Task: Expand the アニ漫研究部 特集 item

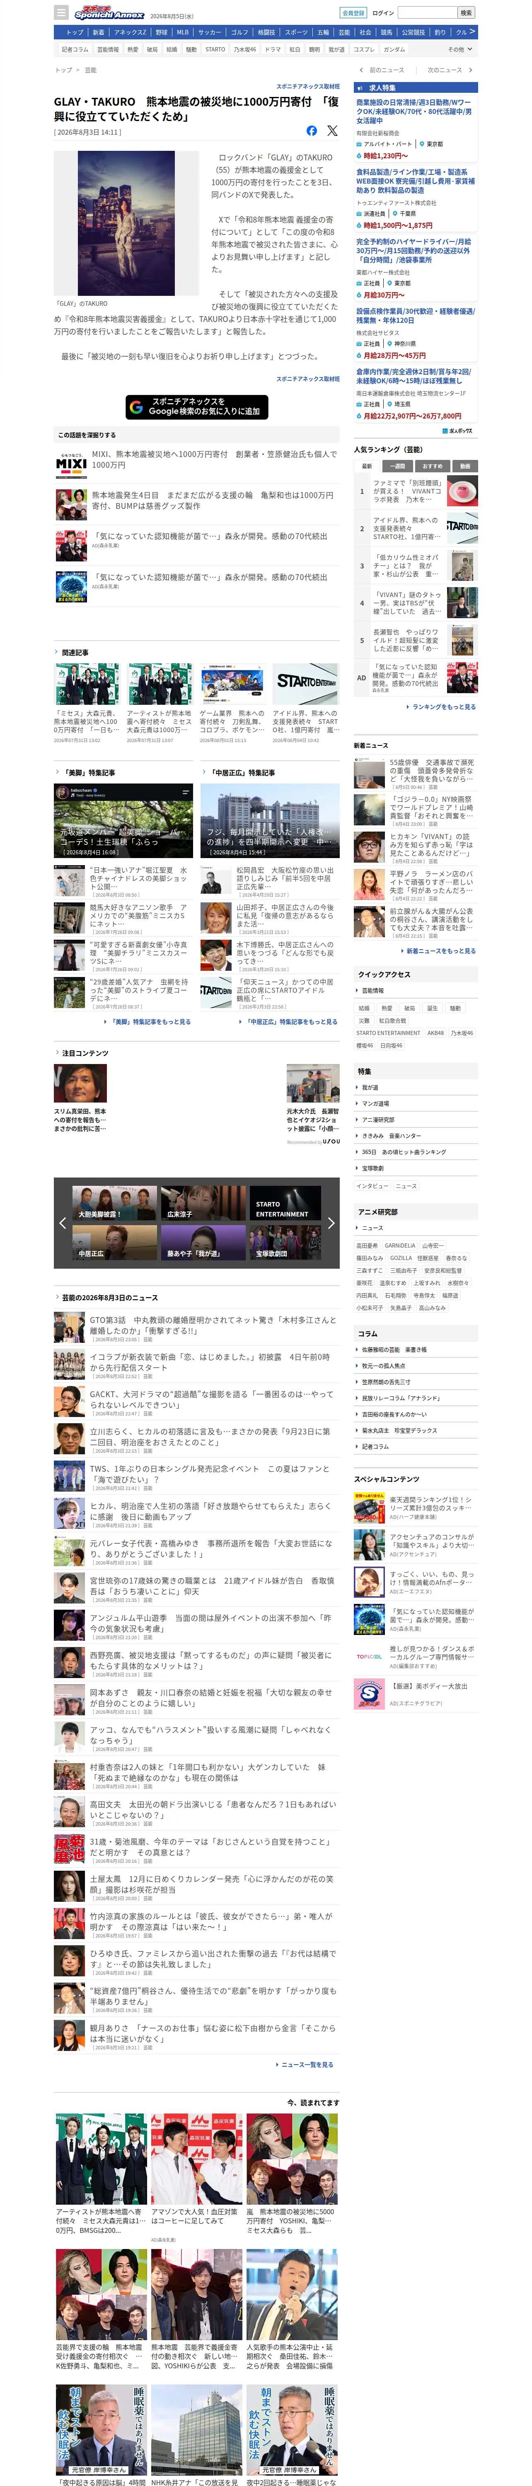Action: click(x=415, y=1120)
